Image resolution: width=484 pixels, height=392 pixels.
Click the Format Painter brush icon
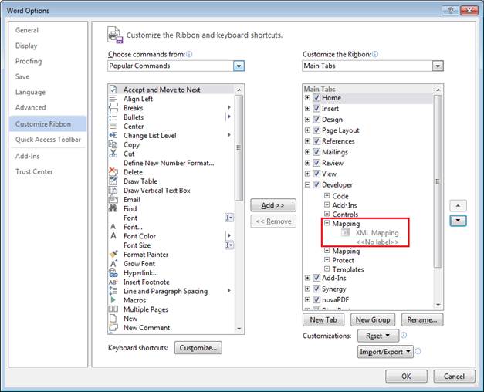pyautogui.click(x=113, y=254)
